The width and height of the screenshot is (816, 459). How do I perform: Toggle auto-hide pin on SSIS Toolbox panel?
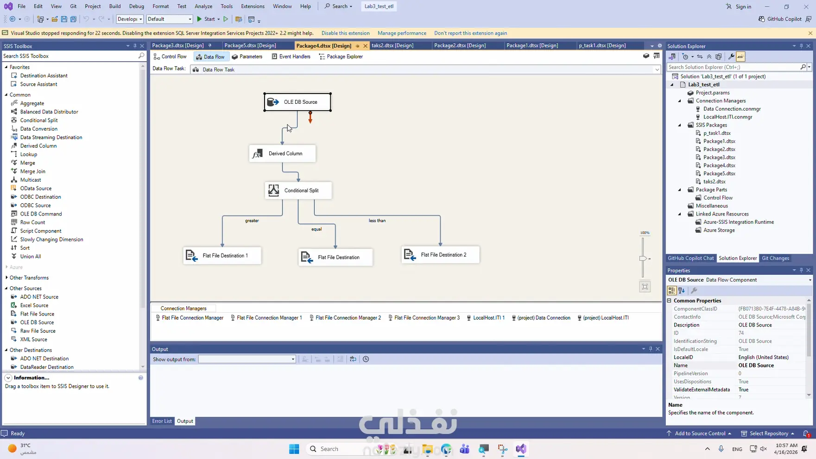click(x=135, y=46)
